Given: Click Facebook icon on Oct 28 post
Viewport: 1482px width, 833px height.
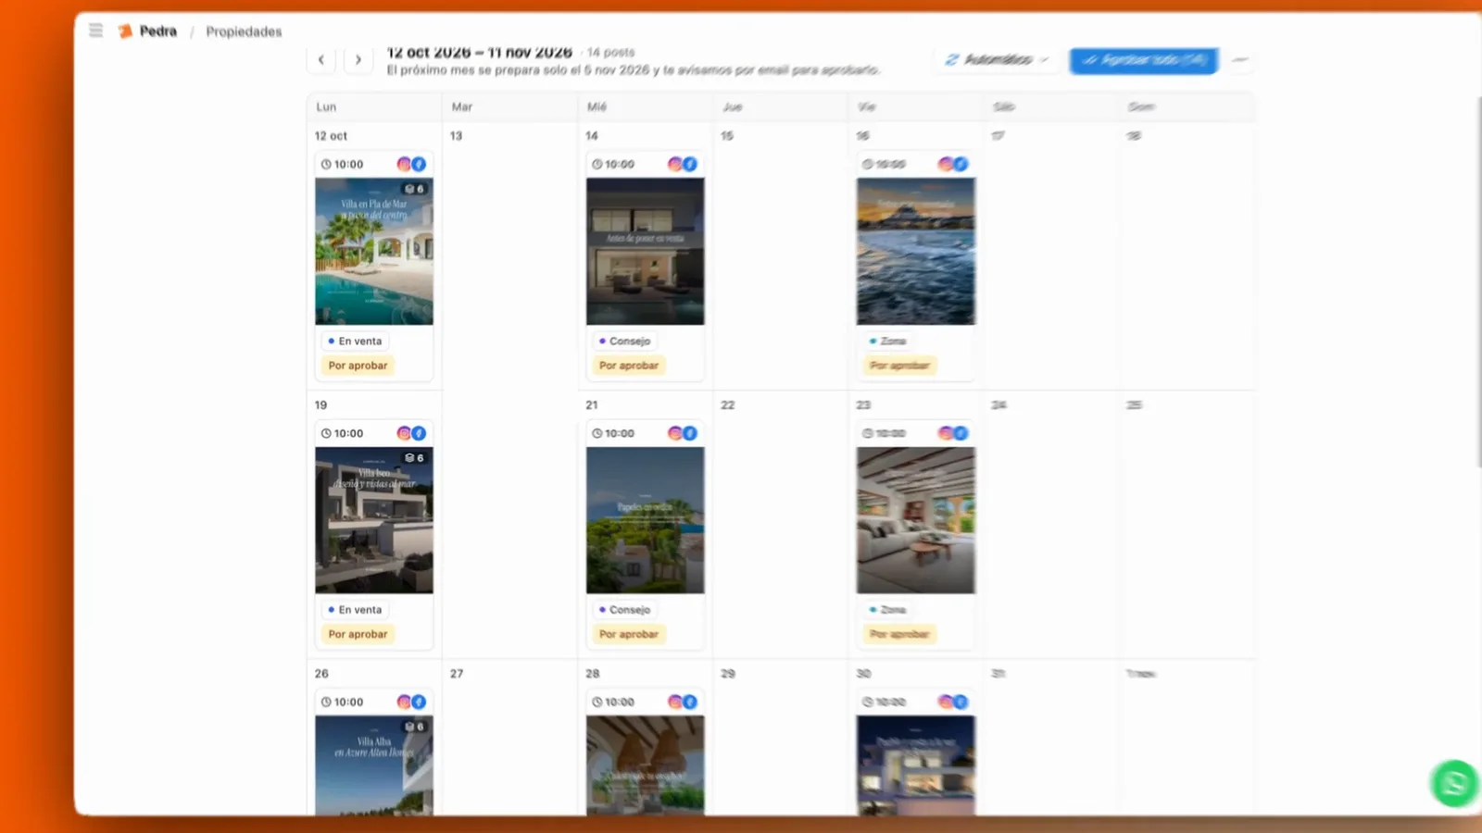Looking at the screenshot, I should point(690,702).
